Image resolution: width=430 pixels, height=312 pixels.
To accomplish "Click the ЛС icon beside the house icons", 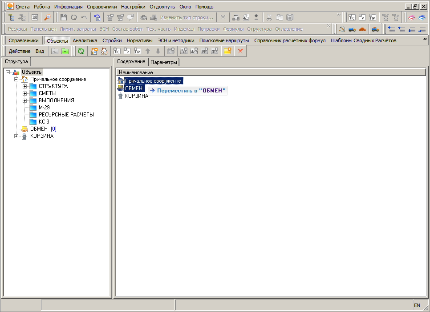I will point(117,51).
